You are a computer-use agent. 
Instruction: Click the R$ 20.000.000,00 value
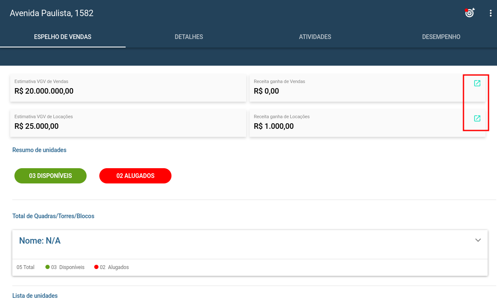(x=44, y=91)
